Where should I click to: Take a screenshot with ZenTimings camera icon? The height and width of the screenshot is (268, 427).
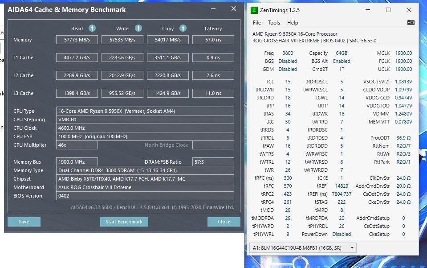pyautogui.click(x=411, y=22)
